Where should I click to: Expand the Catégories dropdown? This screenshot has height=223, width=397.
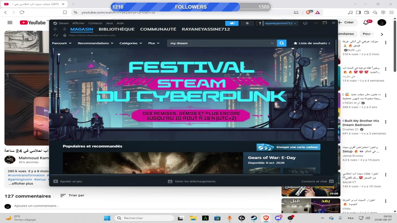(131, 43)
